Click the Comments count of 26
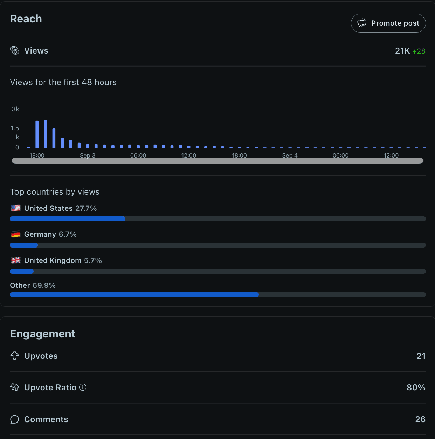 point(420,419)
